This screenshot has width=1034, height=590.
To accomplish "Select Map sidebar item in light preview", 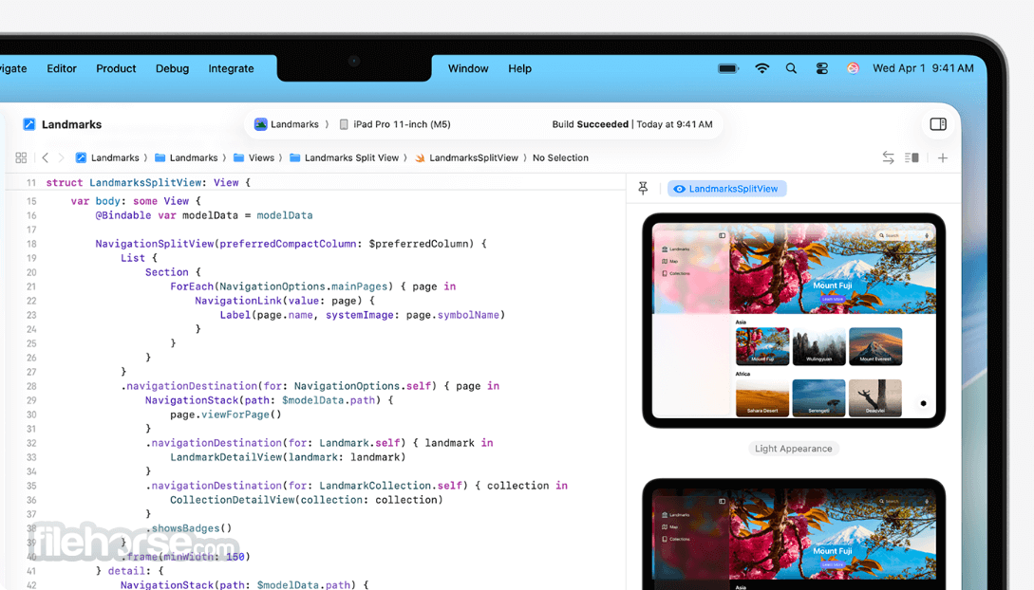I will click(669, 261).
